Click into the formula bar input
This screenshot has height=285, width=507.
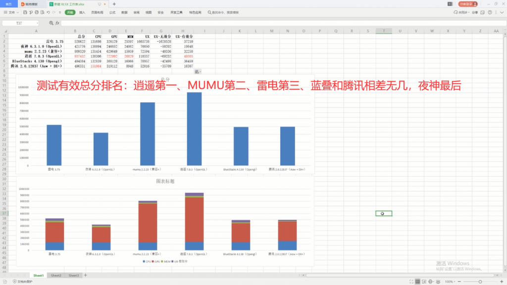(x=283, y=23)
